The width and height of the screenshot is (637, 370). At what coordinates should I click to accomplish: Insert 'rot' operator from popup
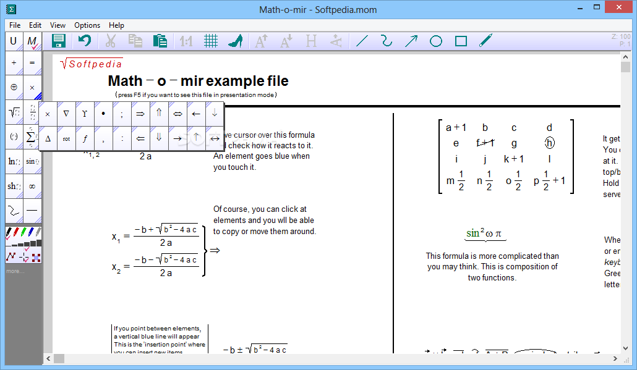66,139
